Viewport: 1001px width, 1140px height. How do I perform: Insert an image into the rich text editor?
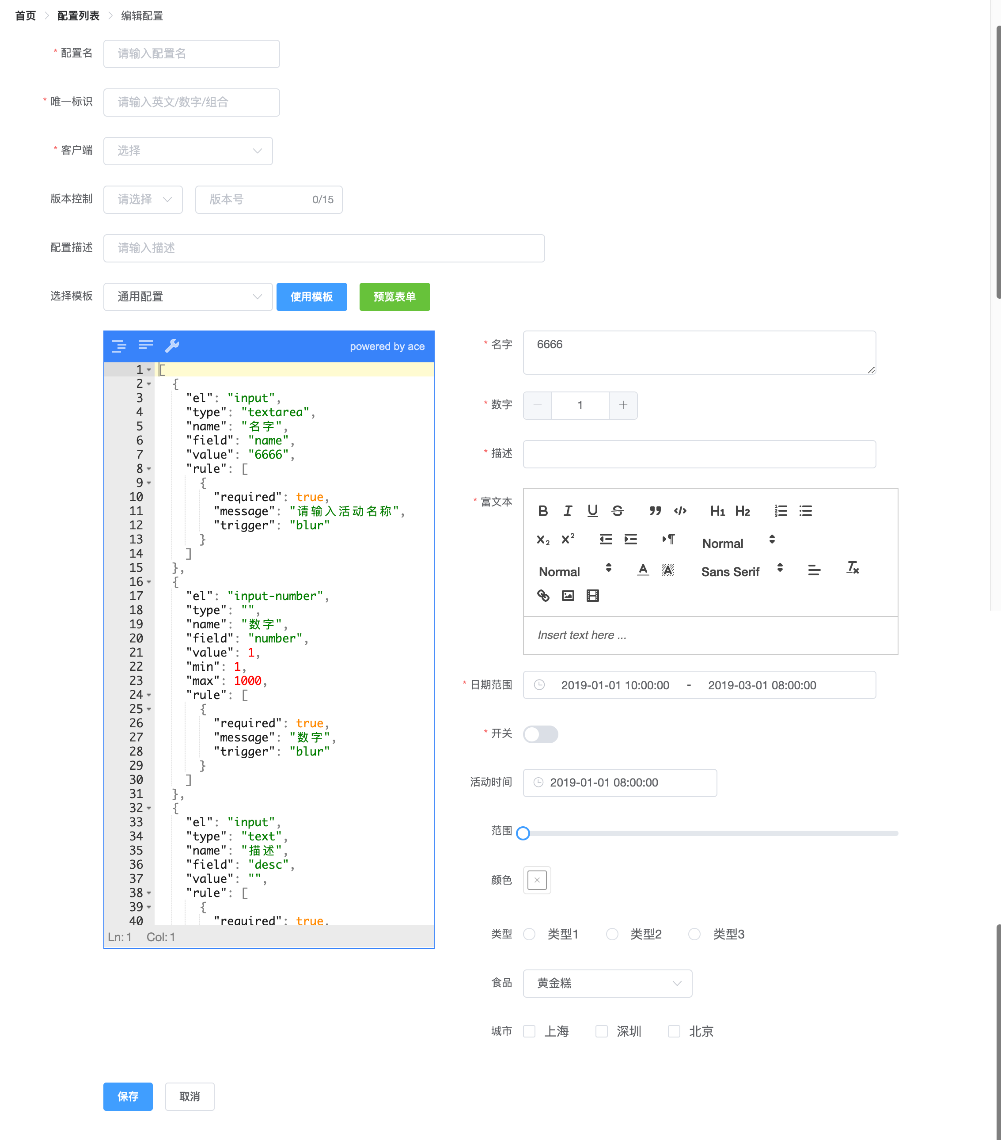click(567, 595)
